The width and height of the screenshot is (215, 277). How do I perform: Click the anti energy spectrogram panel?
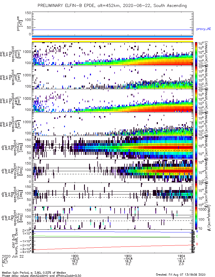[x=112, y=77]
